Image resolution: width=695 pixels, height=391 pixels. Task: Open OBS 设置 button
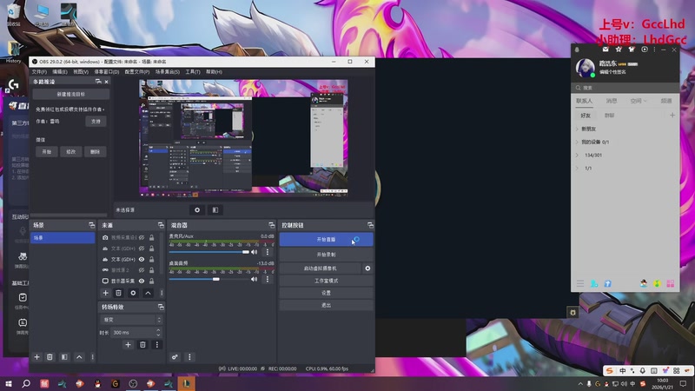pyautogui.click(x=327, y=293)
